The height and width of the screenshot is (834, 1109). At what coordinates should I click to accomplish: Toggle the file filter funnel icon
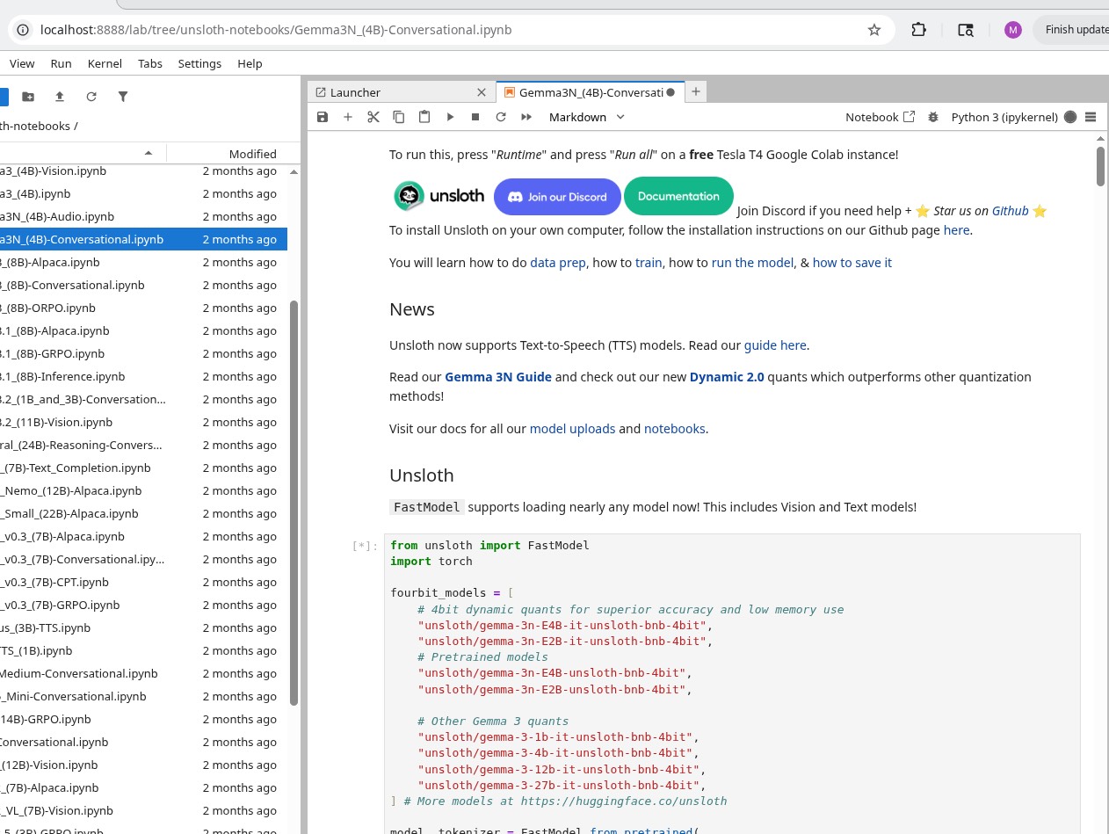123,97
